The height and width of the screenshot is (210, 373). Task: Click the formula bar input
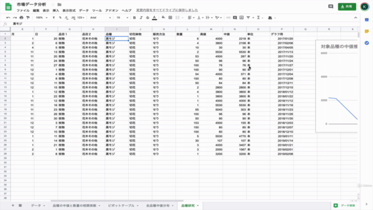coord(185,24)
